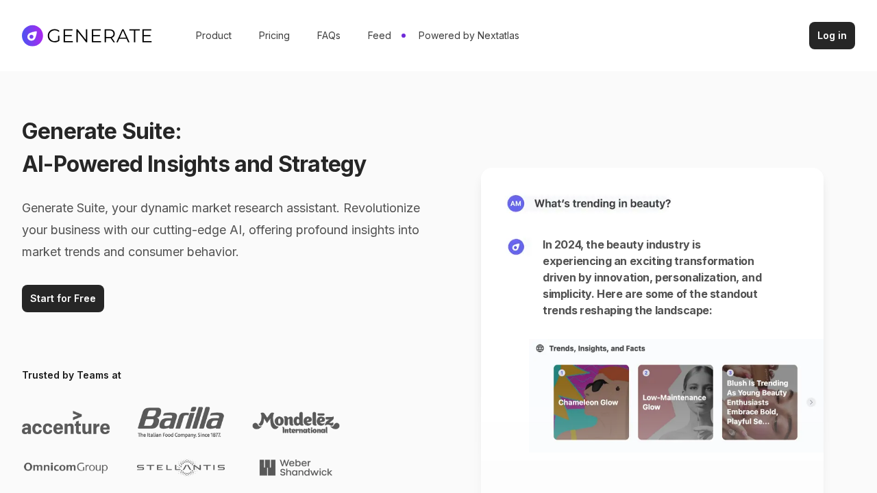Click the Omnicom Group logo
Image resolution: width=877 pixels, height=493 pixels.
tap(66, 466)
